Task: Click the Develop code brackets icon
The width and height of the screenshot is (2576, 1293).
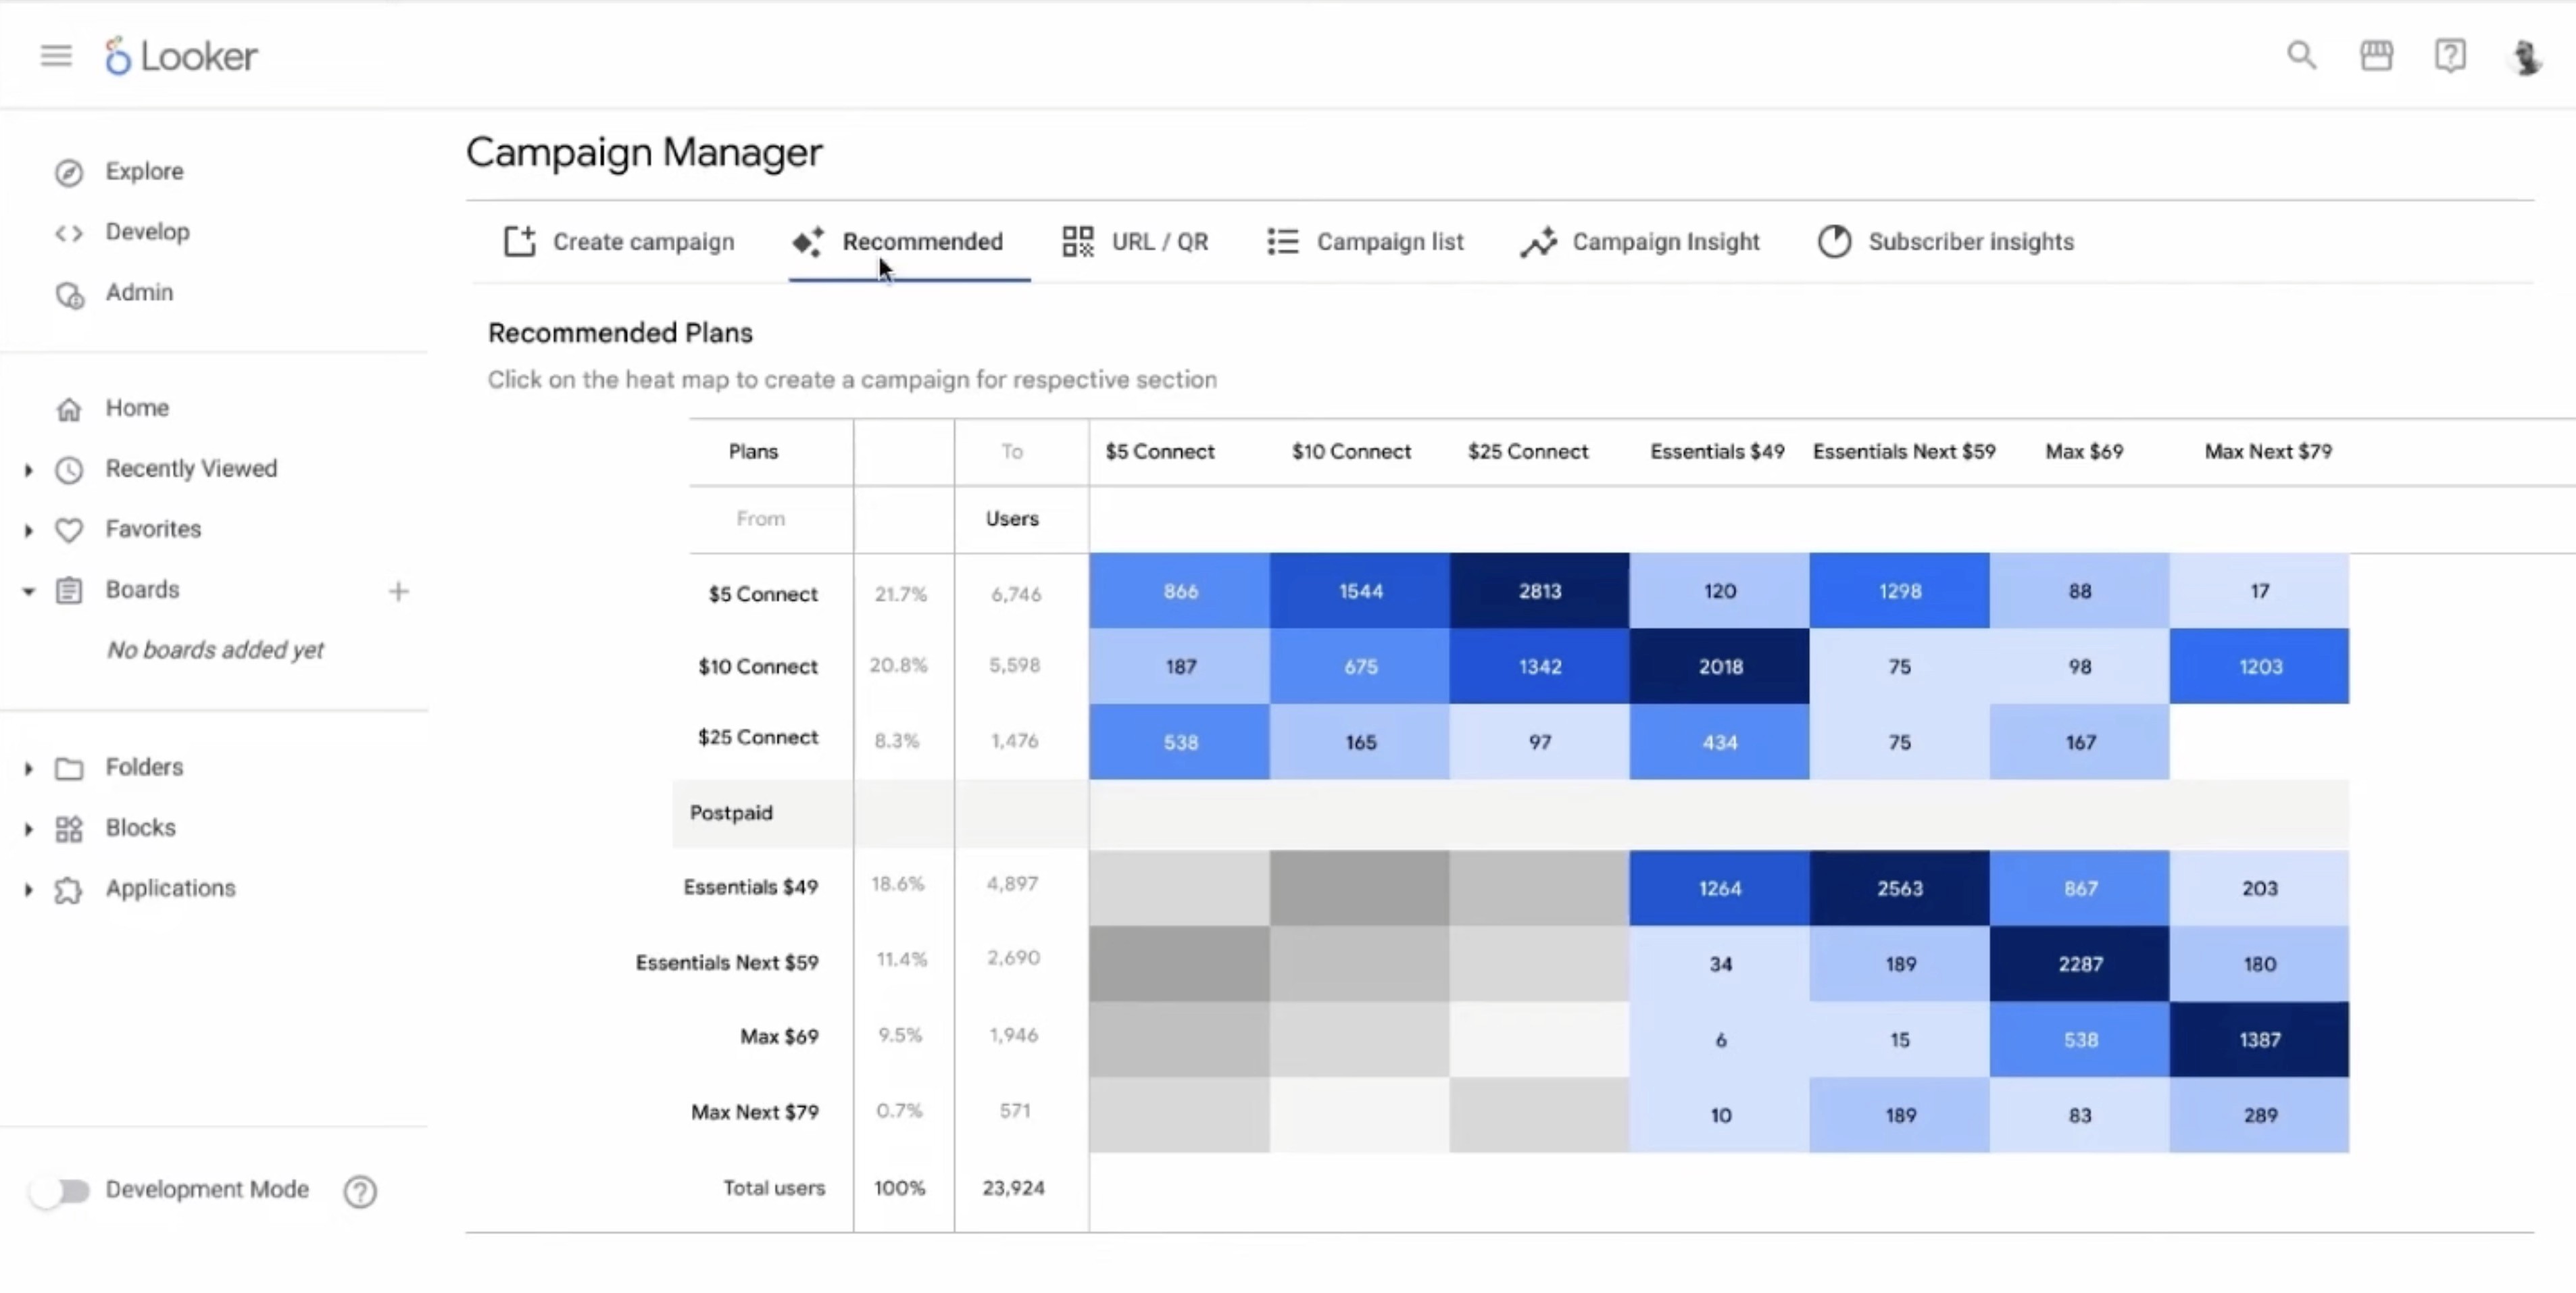Action: [69, 233]
